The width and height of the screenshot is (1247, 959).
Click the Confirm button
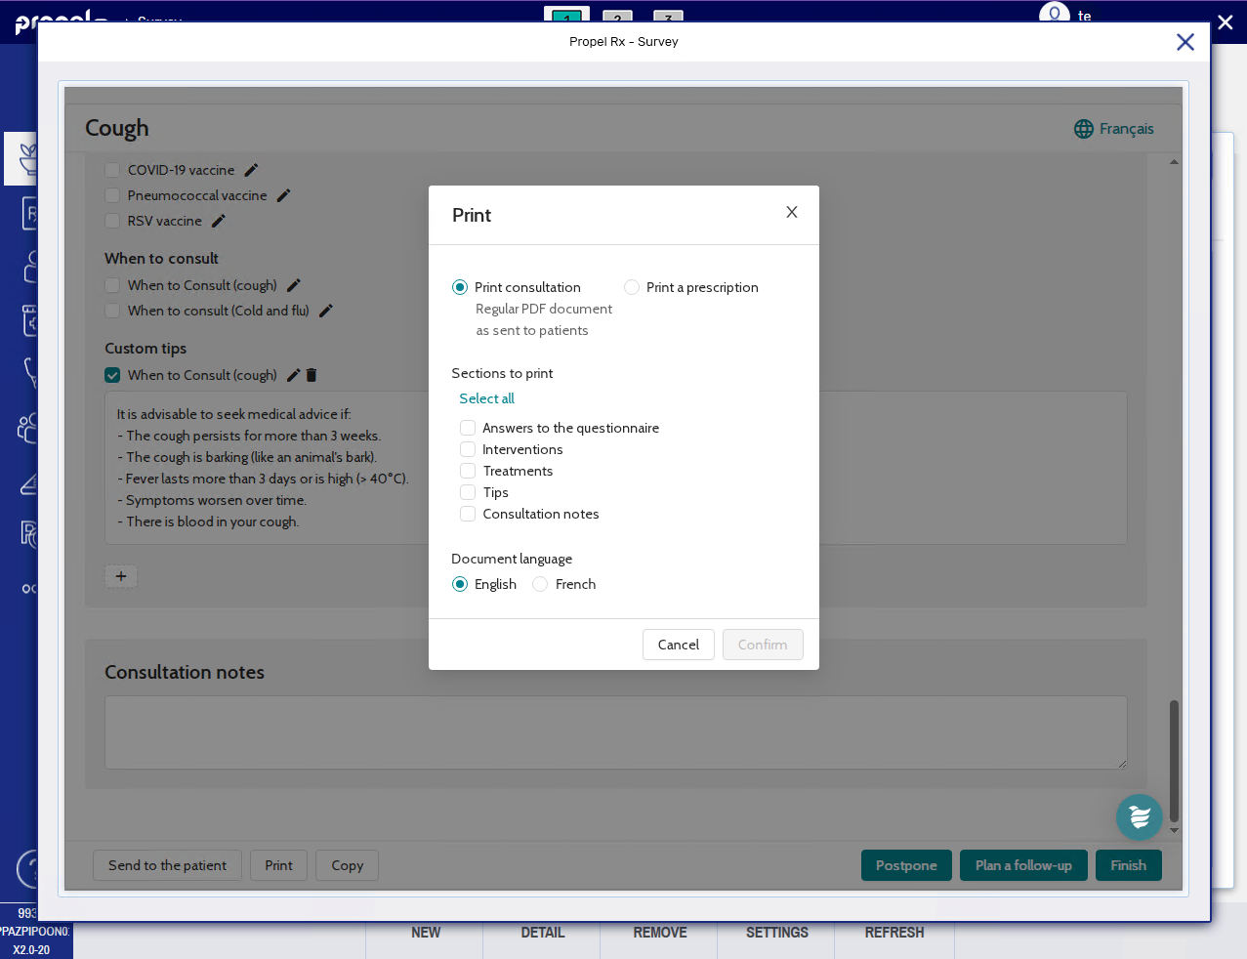(x=763, y=645)
